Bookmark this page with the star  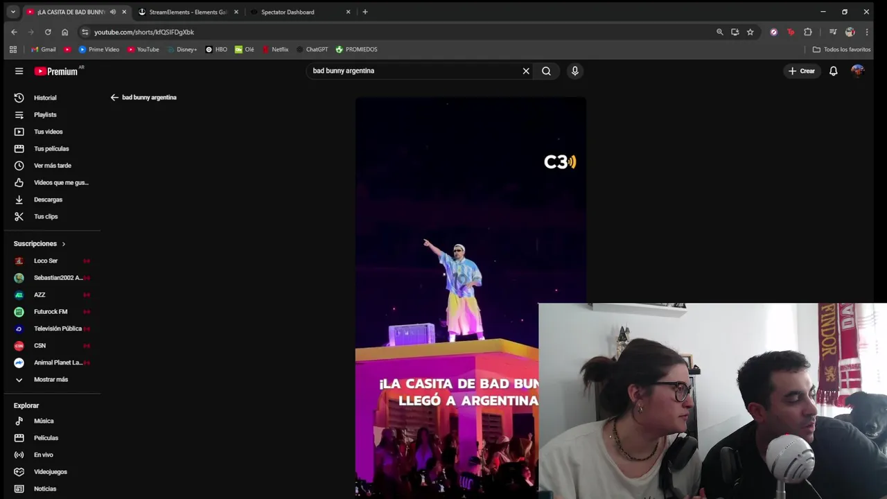(750, 32)
